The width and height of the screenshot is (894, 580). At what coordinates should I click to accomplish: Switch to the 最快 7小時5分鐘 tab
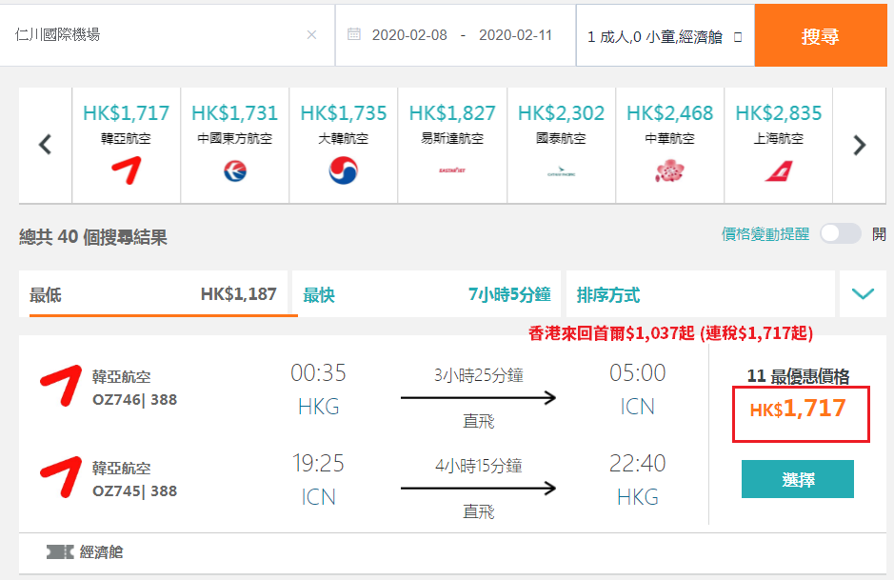(427, 294)
